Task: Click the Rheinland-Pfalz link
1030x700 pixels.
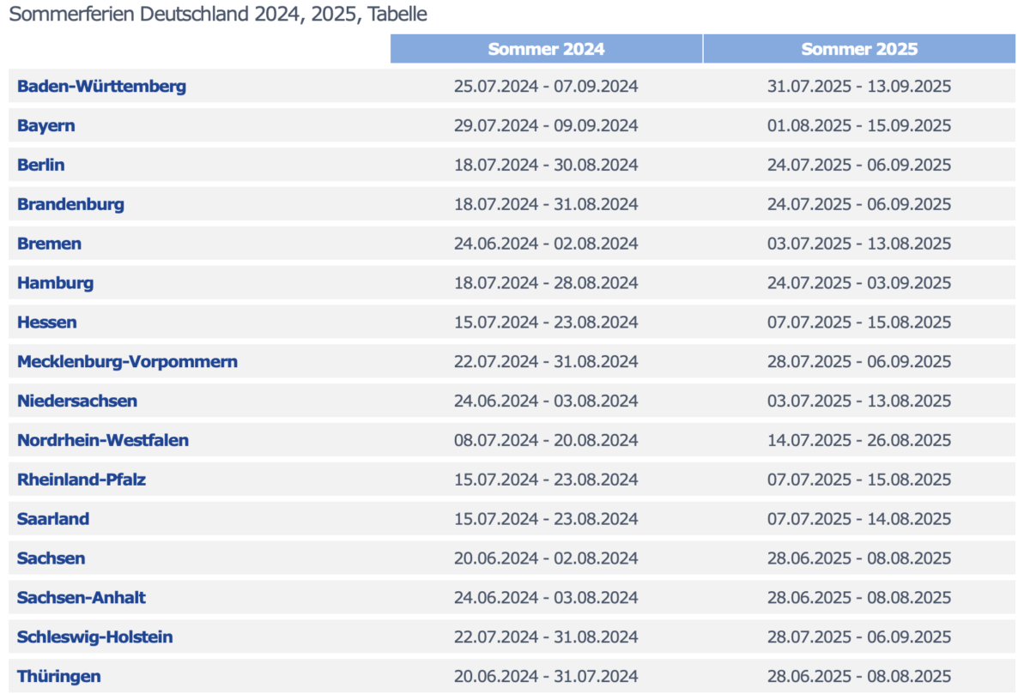Action: point(82,480)
